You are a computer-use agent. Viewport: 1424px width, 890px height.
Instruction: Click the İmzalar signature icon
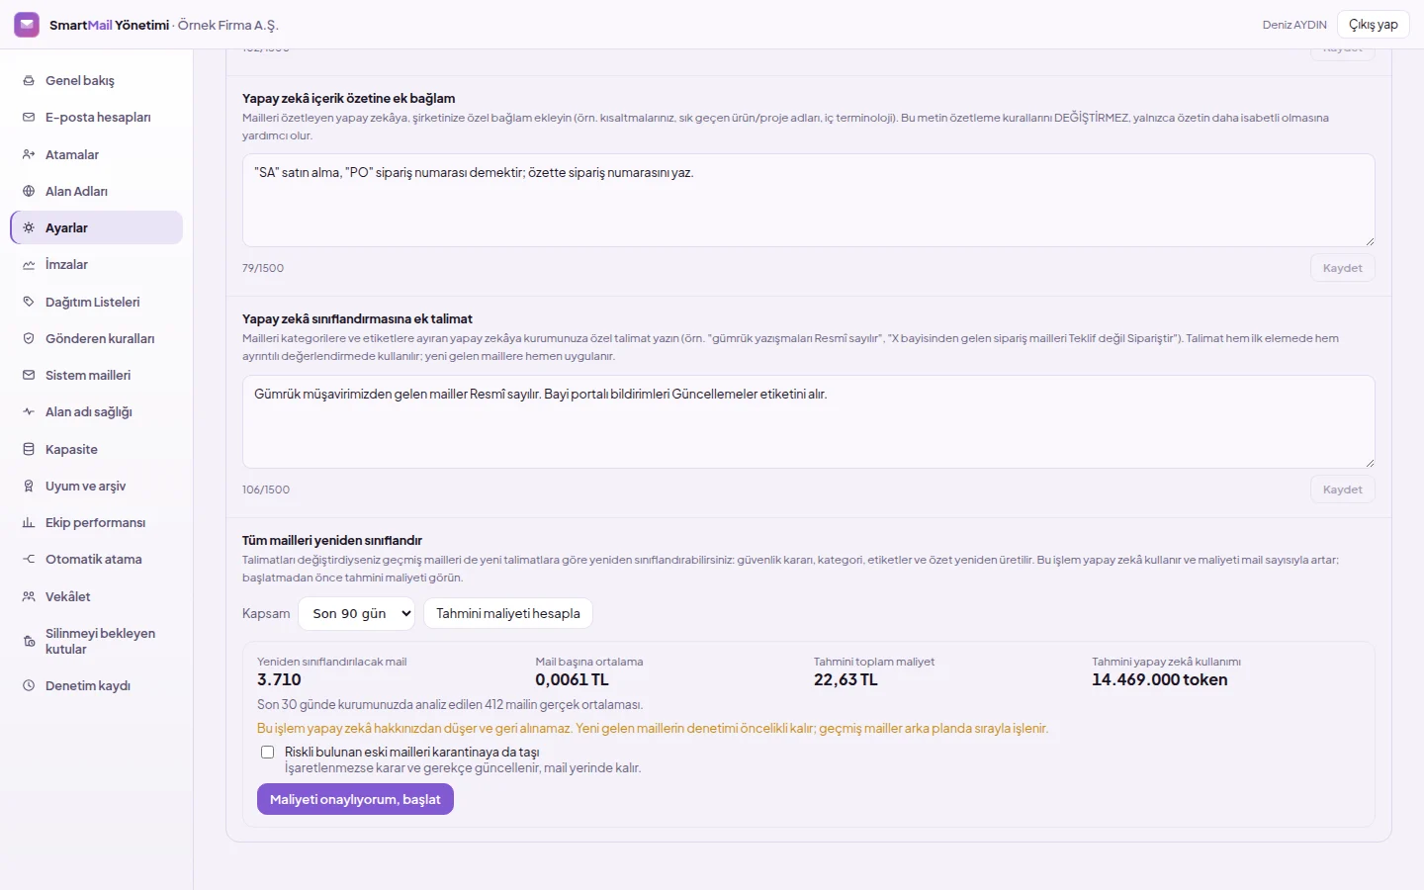click(29, 265)
